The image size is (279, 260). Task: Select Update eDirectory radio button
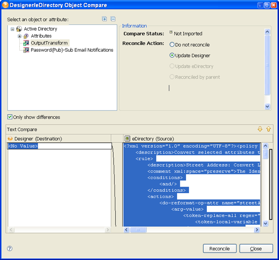point(172,66)
